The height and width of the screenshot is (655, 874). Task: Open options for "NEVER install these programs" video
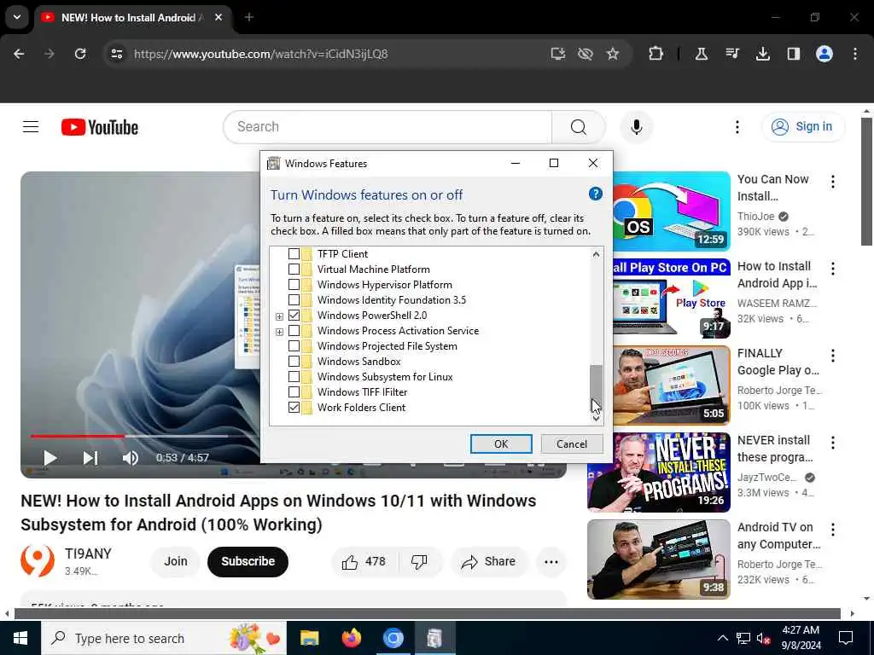(833, 443)
